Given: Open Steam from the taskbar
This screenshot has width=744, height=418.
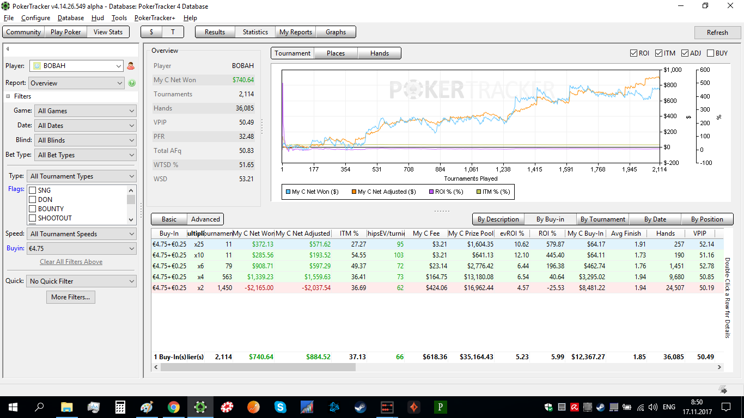Looking at the screenshot, I should [361, 407].
